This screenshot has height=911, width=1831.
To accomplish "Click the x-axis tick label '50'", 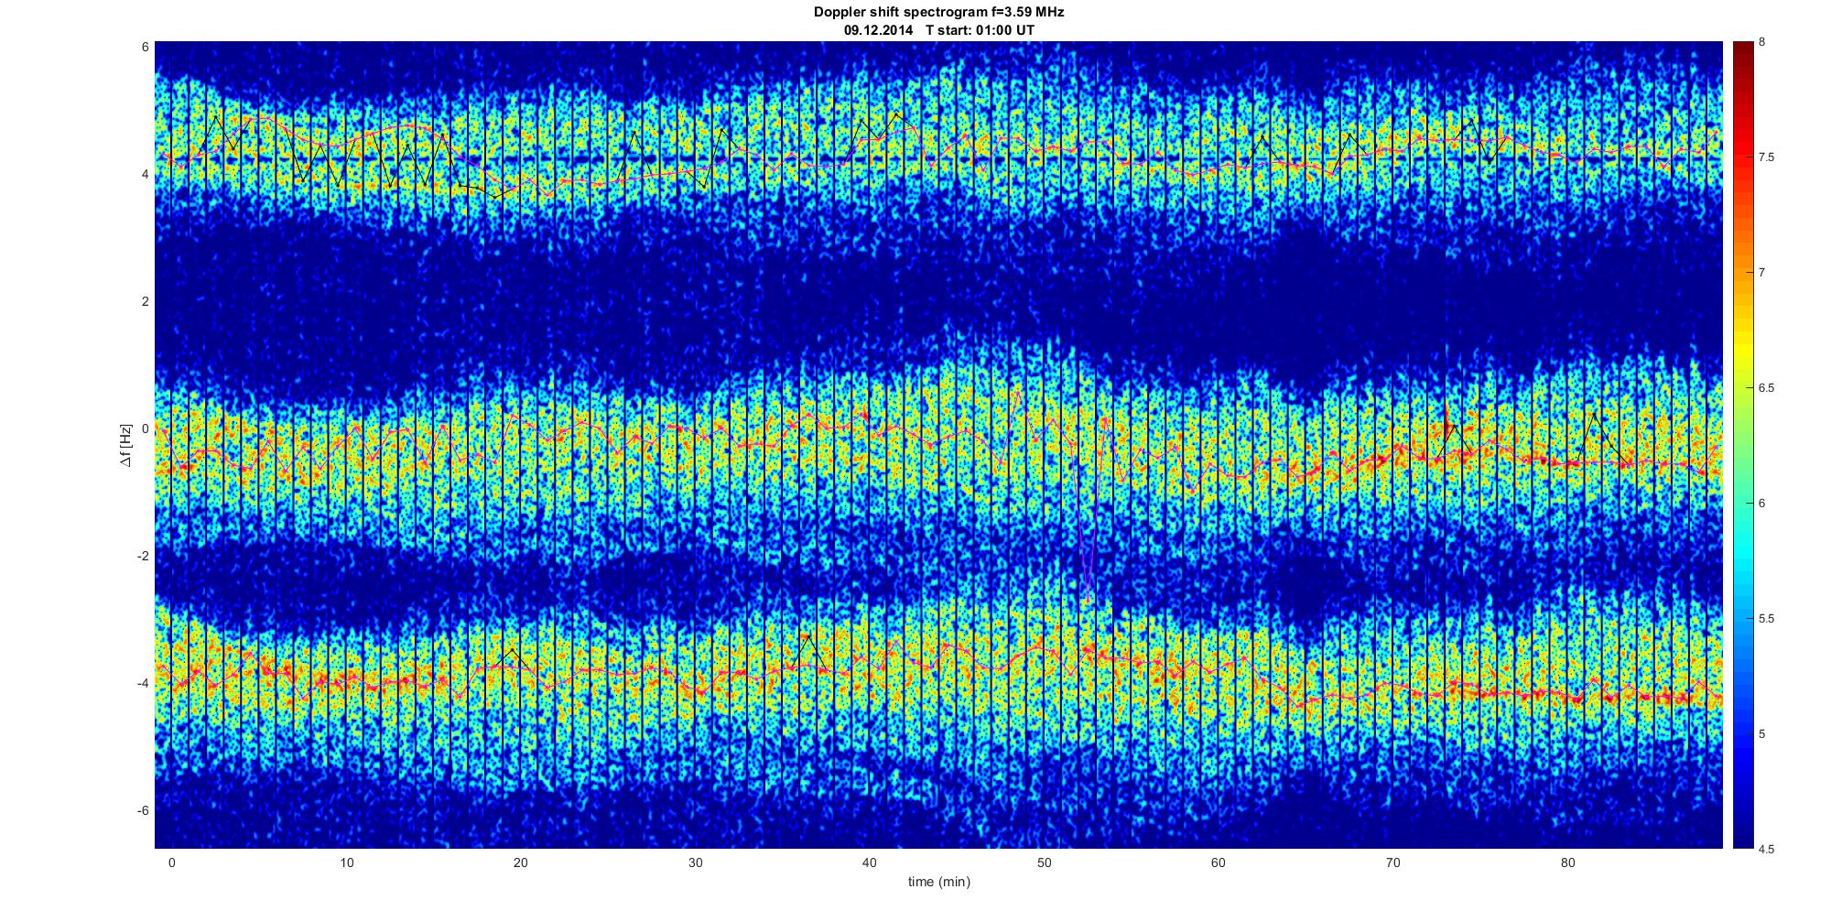I will (x=1044, y=862).
